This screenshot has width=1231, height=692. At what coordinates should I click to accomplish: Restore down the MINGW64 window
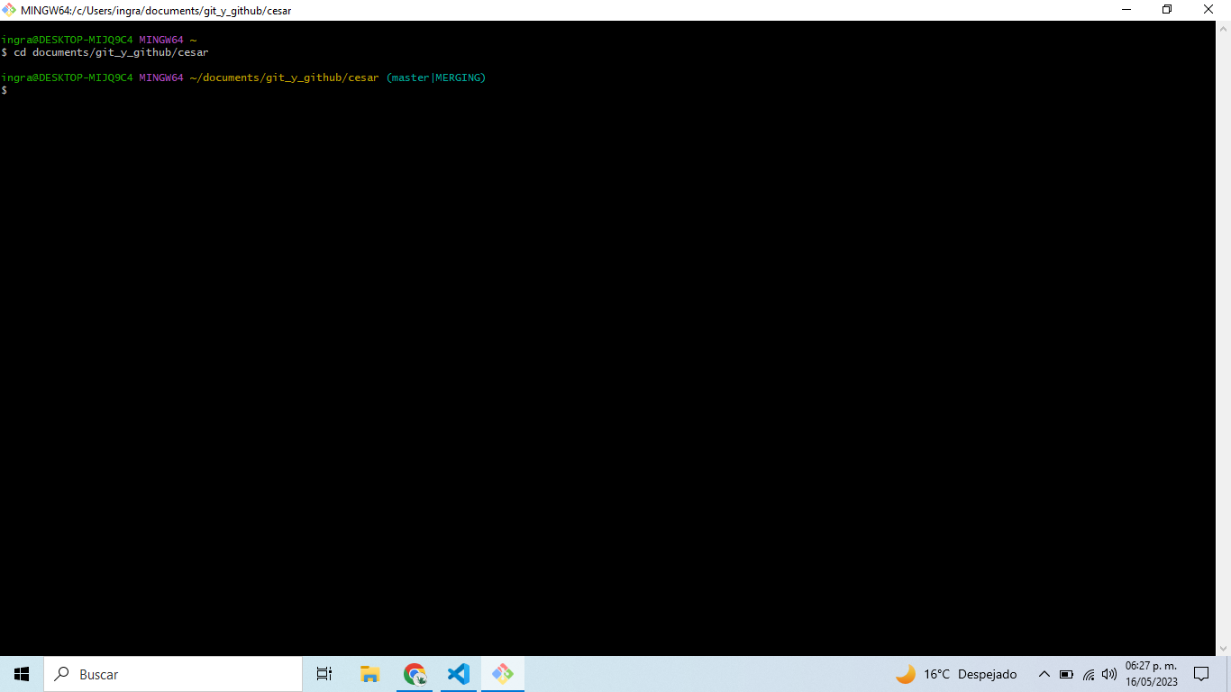[x=1167, y=10]
